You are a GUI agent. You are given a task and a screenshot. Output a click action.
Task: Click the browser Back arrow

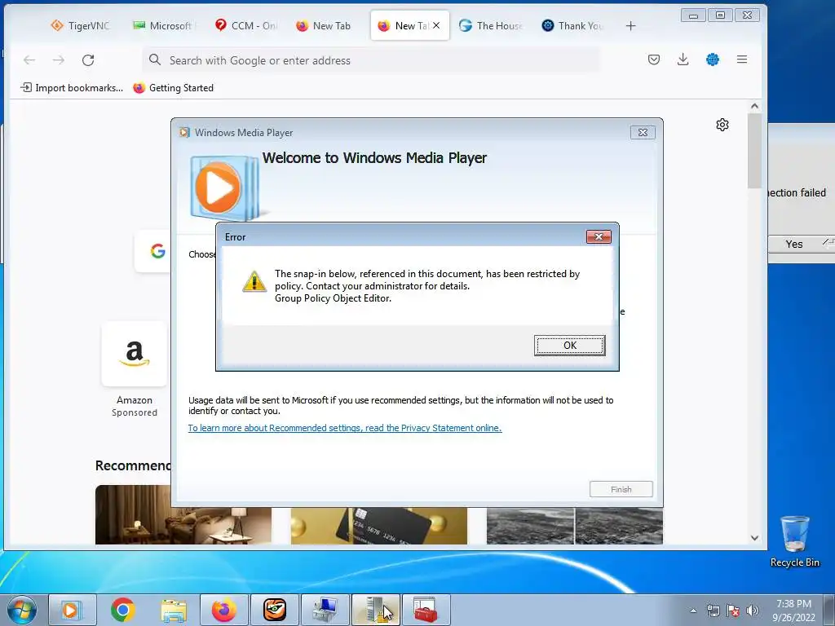(x=29, y=60)
